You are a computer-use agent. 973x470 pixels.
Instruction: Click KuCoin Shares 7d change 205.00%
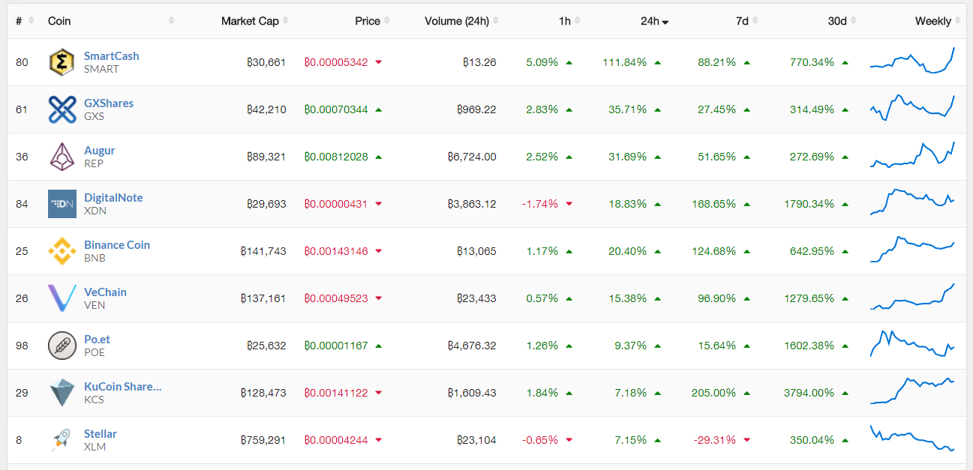(x=713, y=393)
